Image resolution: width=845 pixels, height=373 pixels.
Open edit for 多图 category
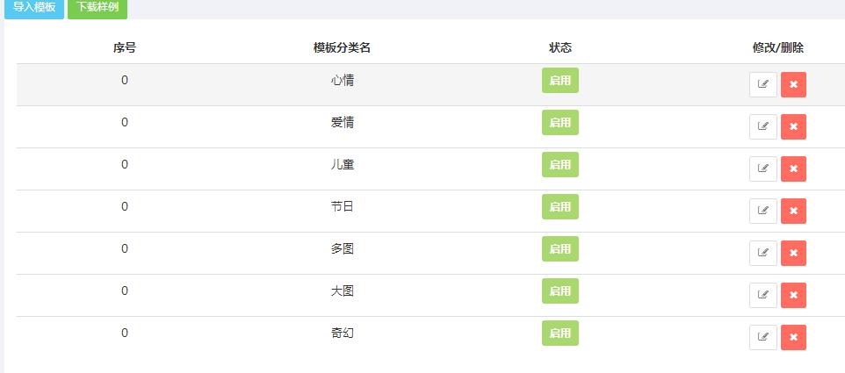763,253
